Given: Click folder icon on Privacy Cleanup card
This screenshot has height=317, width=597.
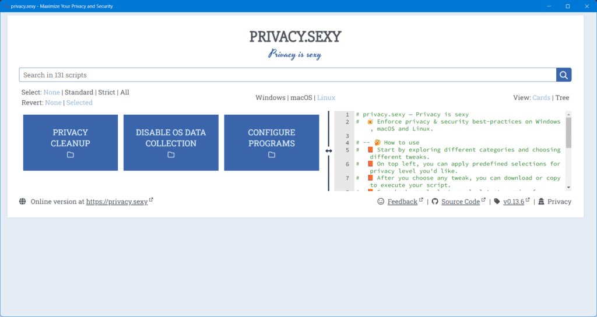Looking at the screenshot, I should point(71,154).
